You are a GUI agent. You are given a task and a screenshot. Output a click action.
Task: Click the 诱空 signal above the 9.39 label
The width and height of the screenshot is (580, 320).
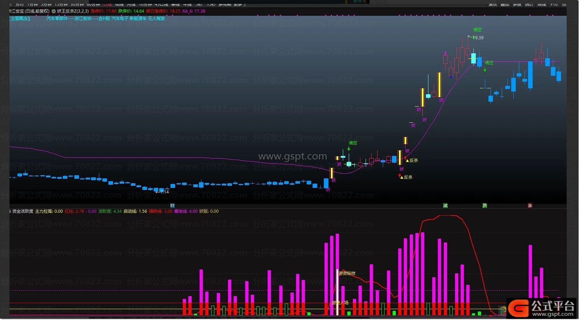[478, 30]
